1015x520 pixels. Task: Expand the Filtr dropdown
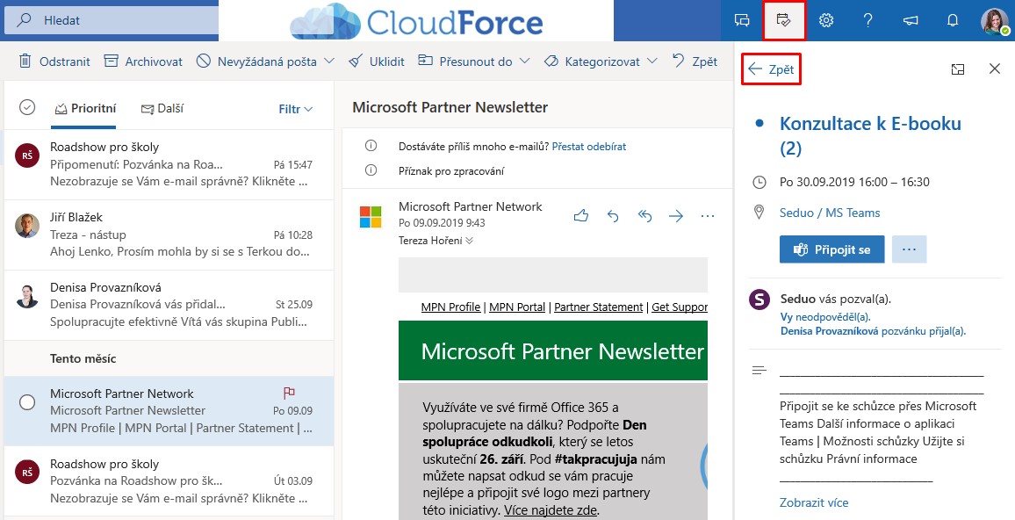[x=295, y=109]
